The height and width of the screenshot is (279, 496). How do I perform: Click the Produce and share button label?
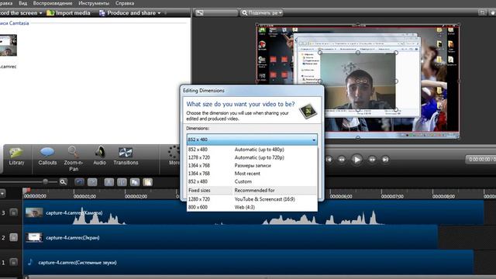pos(131,13)
